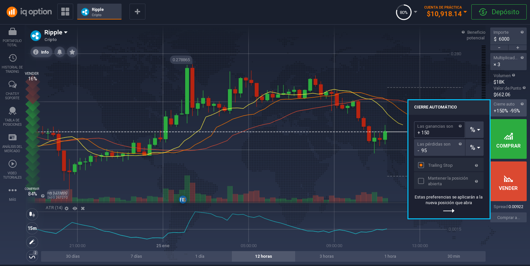Open Cierre auto settings field
Viewport: 530px width, 266px height.
click(508, 108)
